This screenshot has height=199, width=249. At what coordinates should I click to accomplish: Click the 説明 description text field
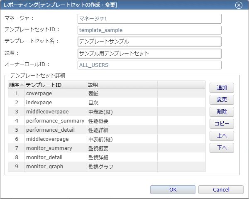pyautogui.click(x=149, y=53)
